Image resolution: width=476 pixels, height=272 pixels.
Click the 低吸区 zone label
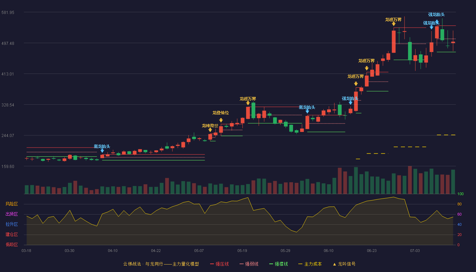click(12, 244)
